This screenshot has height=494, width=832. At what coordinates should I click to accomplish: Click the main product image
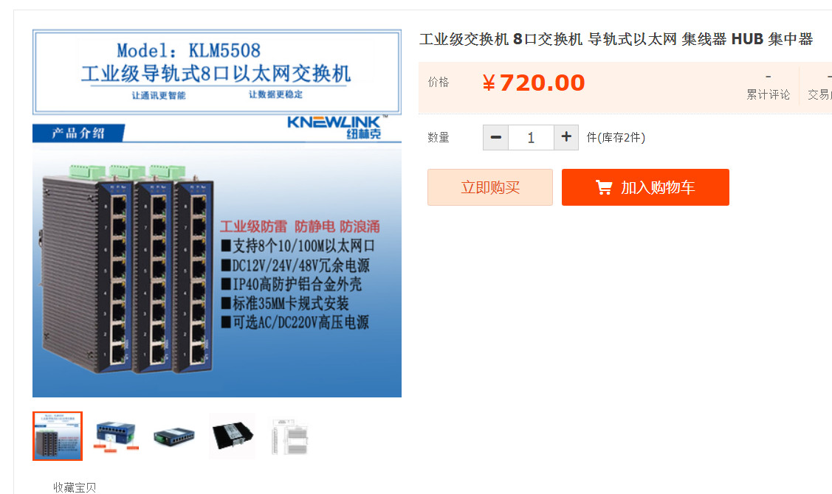217,213
